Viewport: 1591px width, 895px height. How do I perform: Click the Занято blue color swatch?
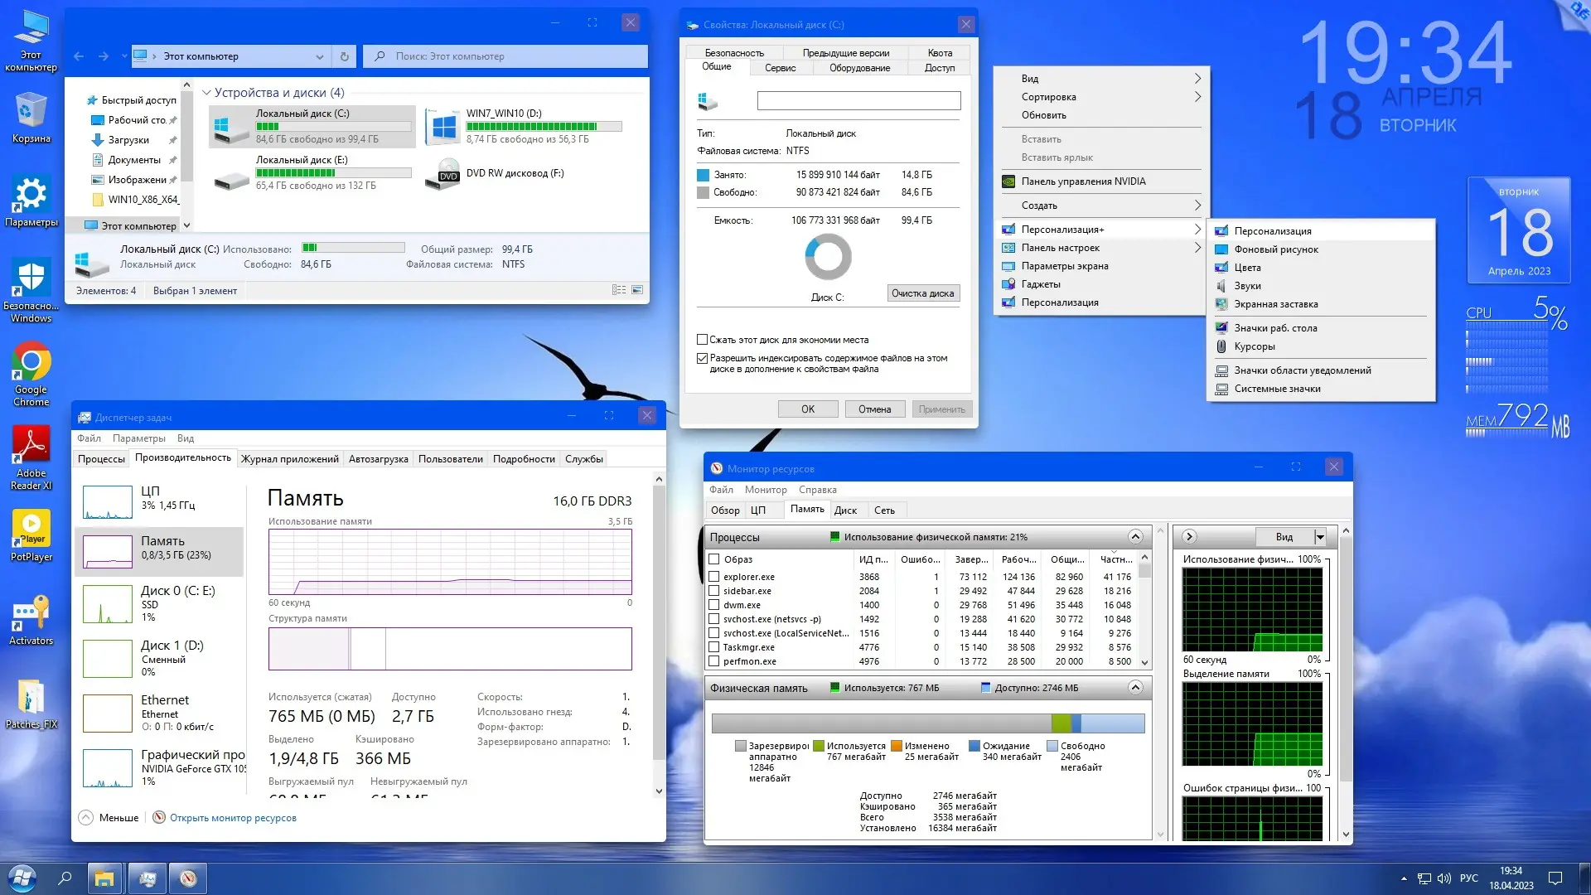point(703,175)
